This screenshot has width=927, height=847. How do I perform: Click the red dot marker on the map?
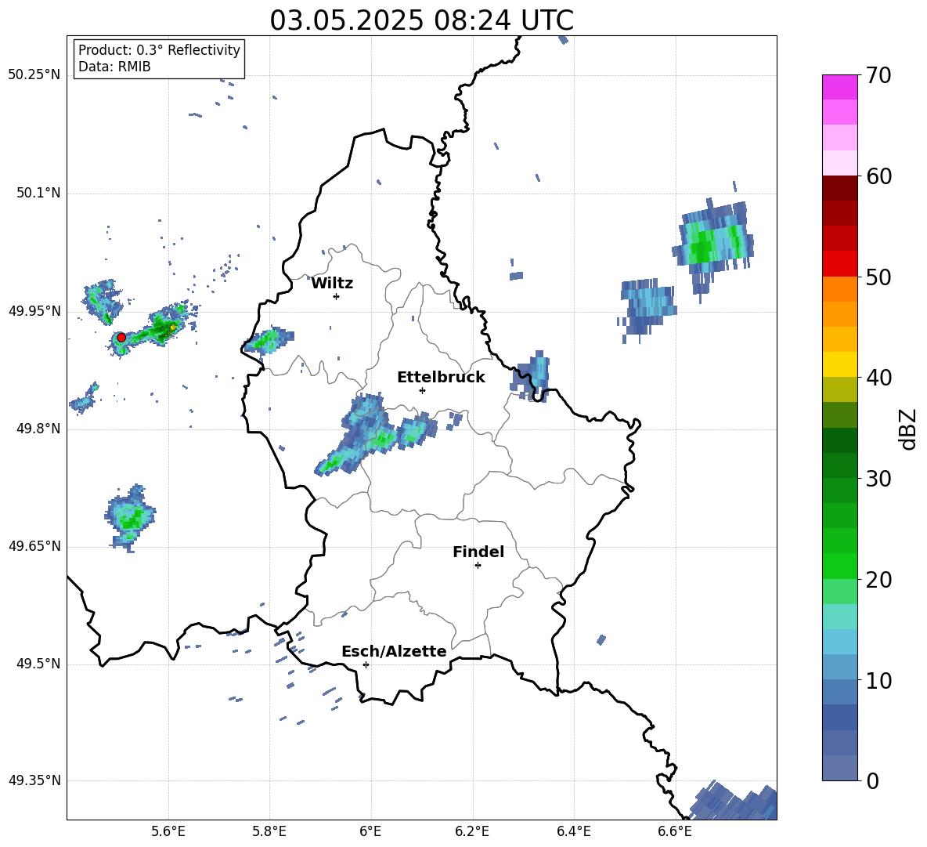[x=121, y=337]
